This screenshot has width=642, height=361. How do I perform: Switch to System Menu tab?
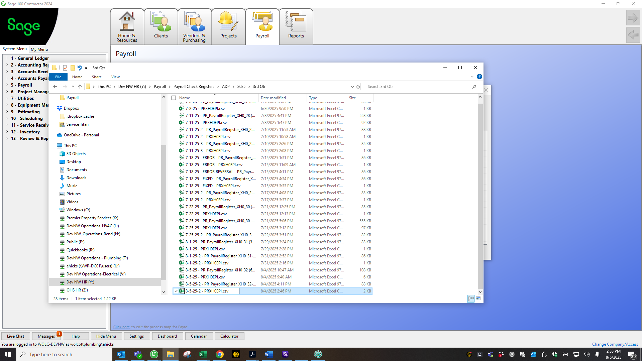pos(15,49)
